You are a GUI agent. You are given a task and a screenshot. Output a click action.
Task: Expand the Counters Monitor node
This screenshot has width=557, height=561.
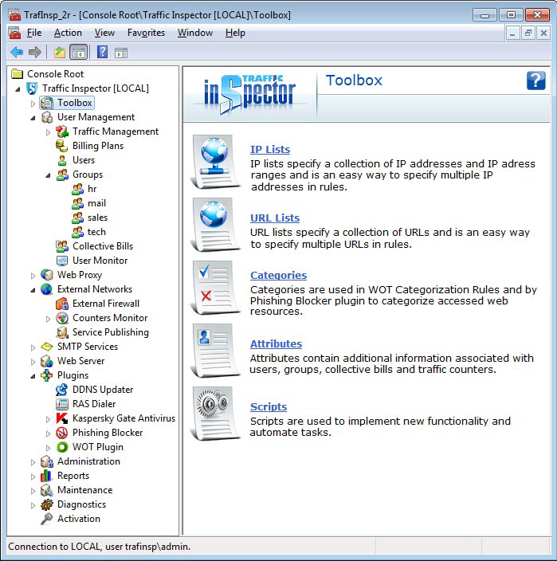pyautogui.click(x=48, y=319)
